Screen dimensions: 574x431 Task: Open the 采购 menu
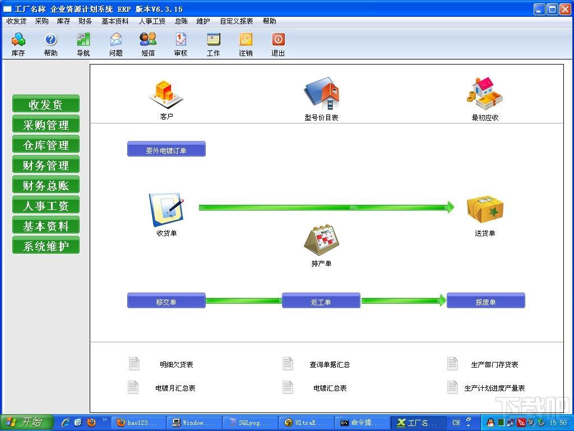coord(41,21)
